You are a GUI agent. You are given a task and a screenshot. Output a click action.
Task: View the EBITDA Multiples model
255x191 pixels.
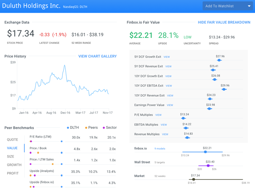(164, 125)
